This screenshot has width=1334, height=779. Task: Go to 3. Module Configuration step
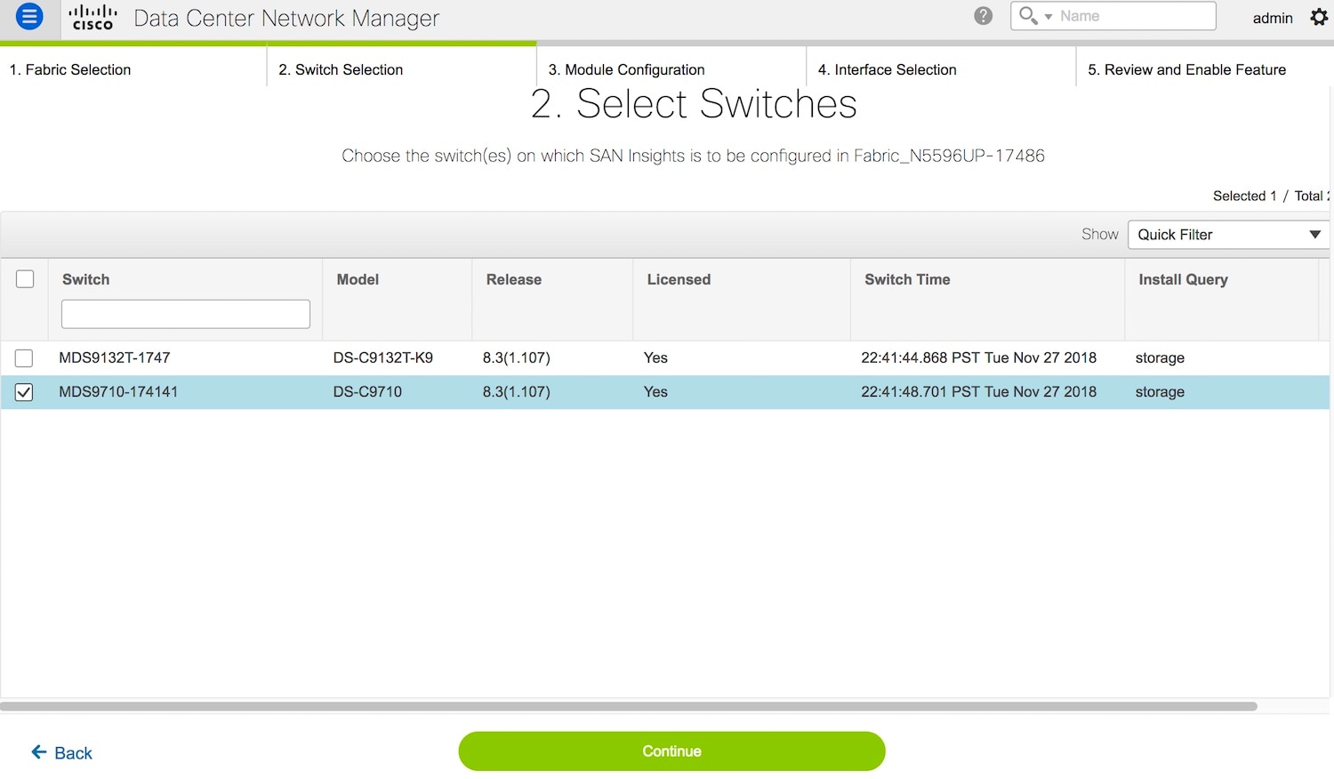tap(626, 69)
